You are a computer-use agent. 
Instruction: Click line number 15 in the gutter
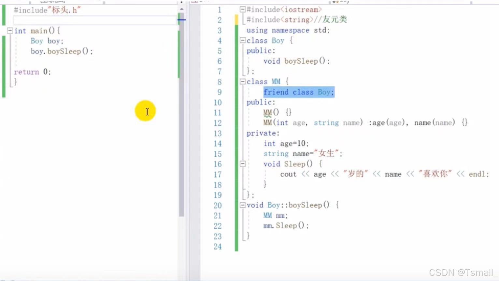217,154
